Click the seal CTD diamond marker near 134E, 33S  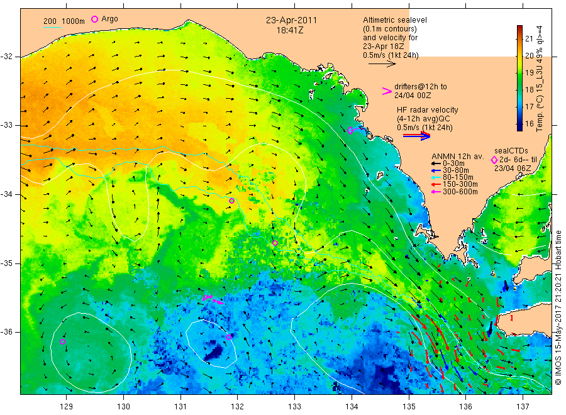click(350, 130)
